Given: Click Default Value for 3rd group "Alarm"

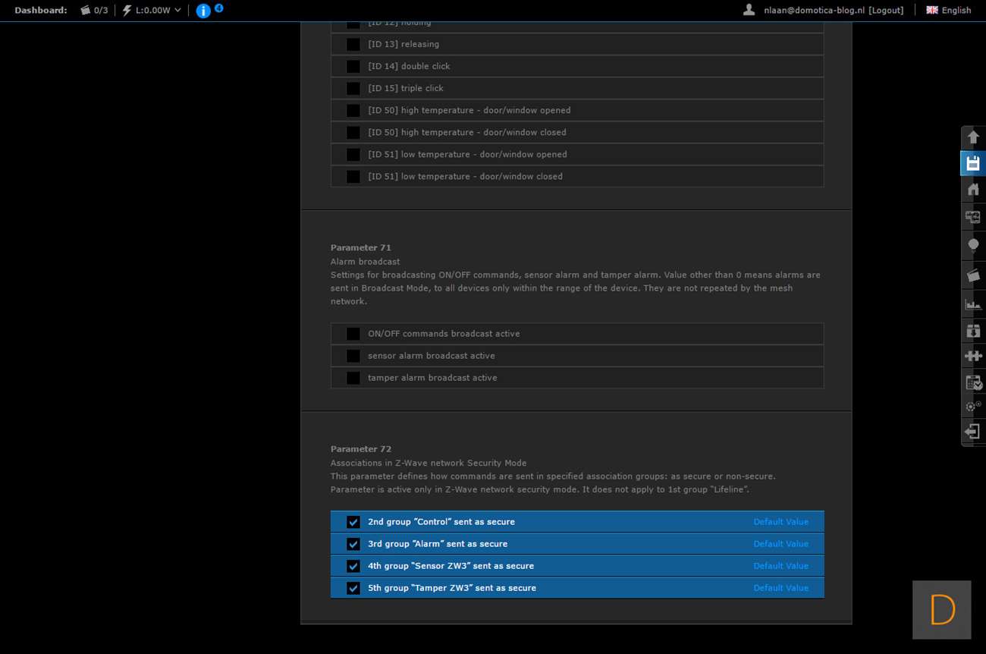Looking at the screenshot, I should 780,544.
